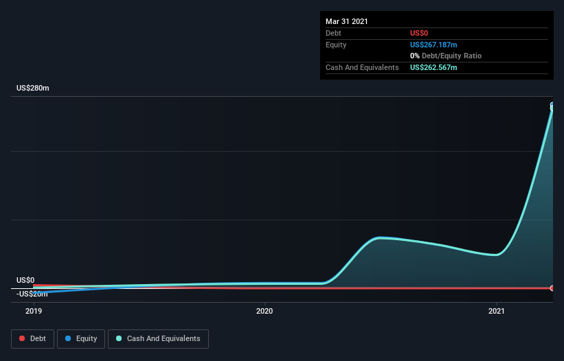Click the Mar 31 2021 tooltip date
This screenshot has height=361, width=564.
pos(347,21)
